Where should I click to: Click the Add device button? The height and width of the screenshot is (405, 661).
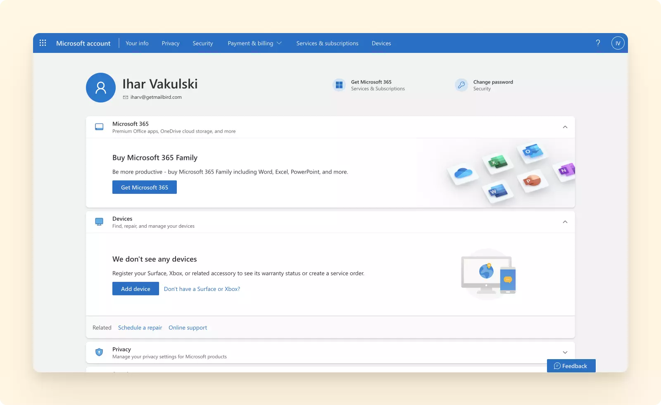[136, 289]
